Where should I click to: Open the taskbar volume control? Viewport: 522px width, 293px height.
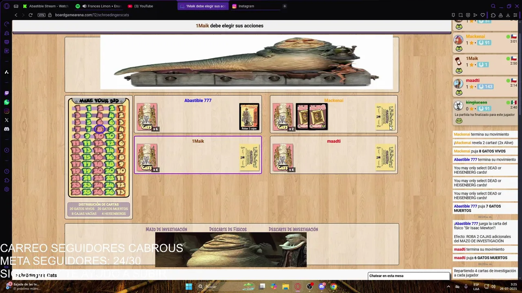click(493, 286)
